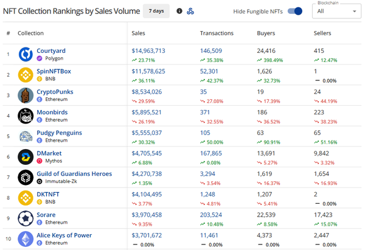Open the Alice Keys of Power link

(64, 235)
